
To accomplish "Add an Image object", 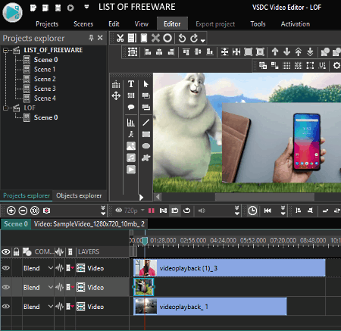I will [x=131, y=146].
